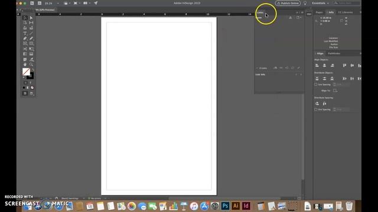Select the Selection tool arrow

pyautogui.click(x=25, y=18)
